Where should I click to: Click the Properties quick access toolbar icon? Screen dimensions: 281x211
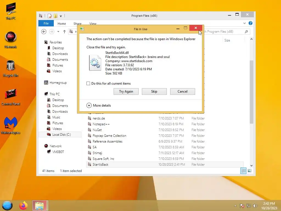50,16
